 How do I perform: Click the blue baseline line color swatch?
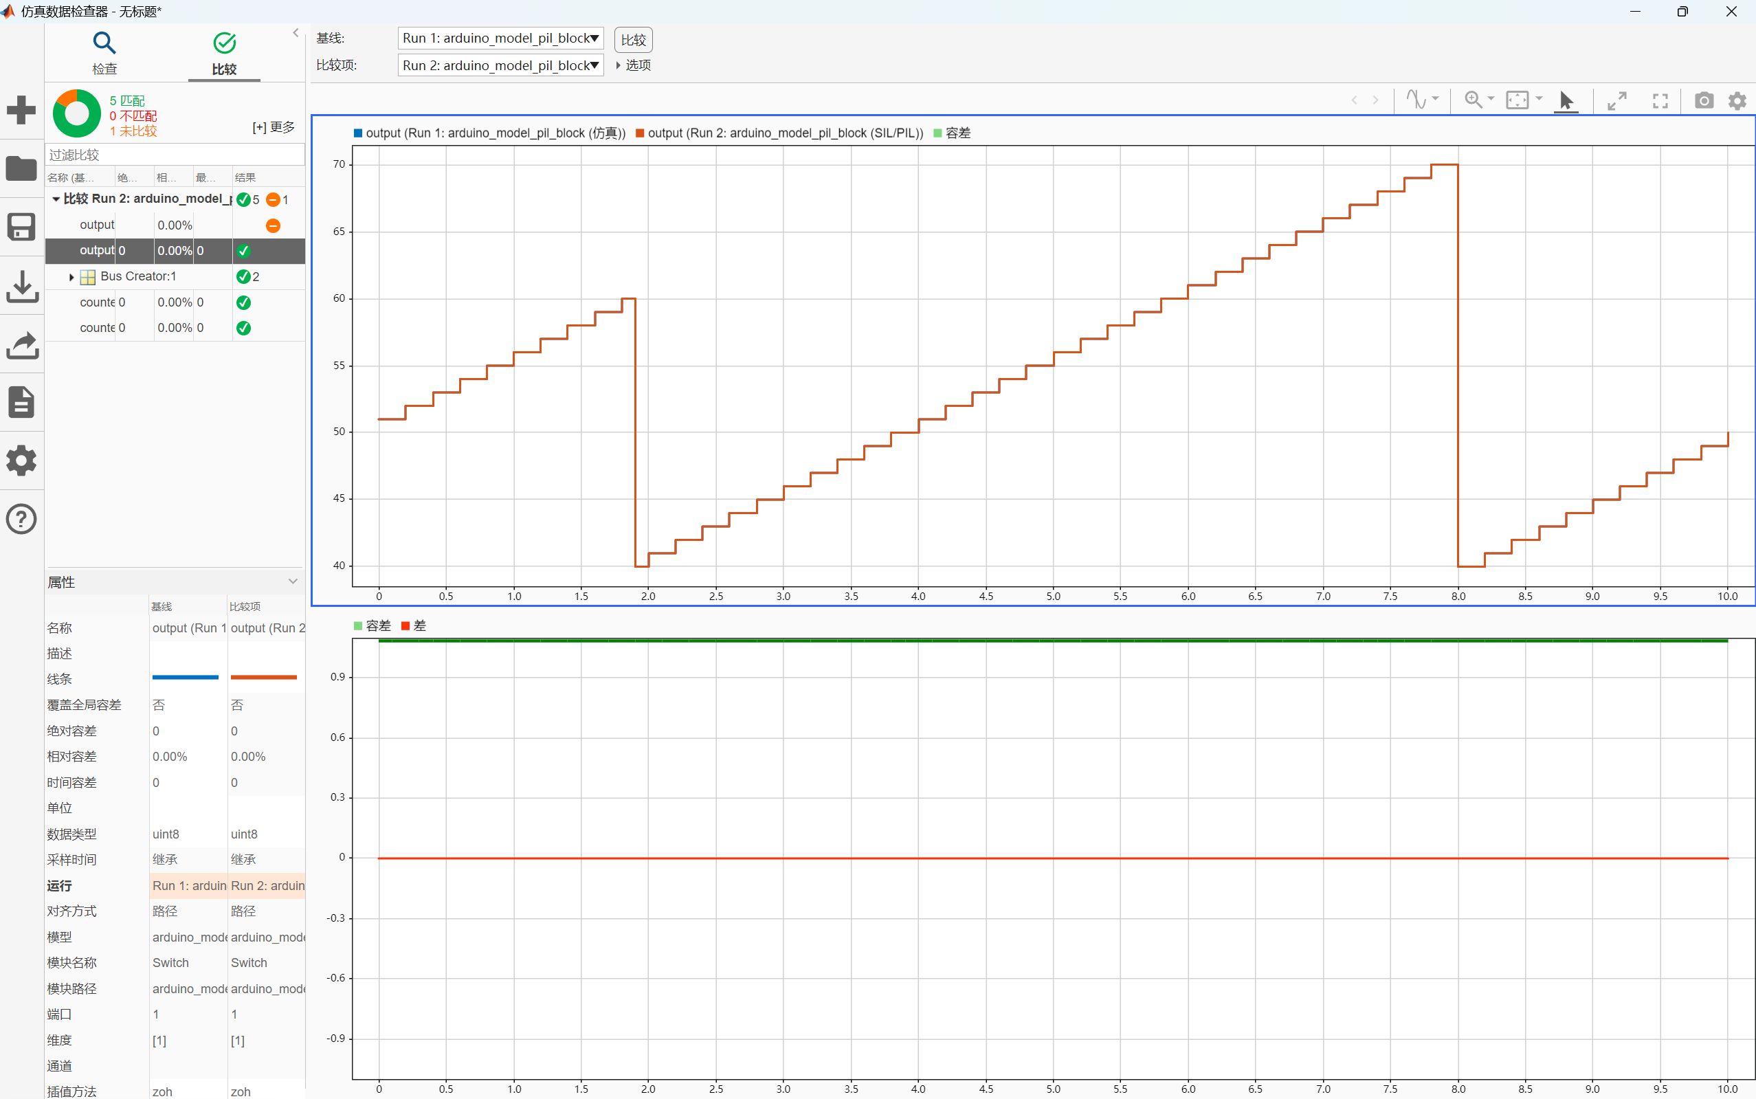tap(186, 678)
